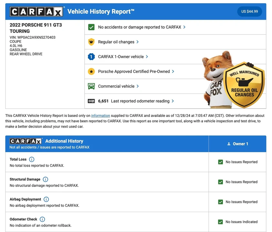Click the 4.0L H6 engine text
272x232 pixels.
point(16,46)
